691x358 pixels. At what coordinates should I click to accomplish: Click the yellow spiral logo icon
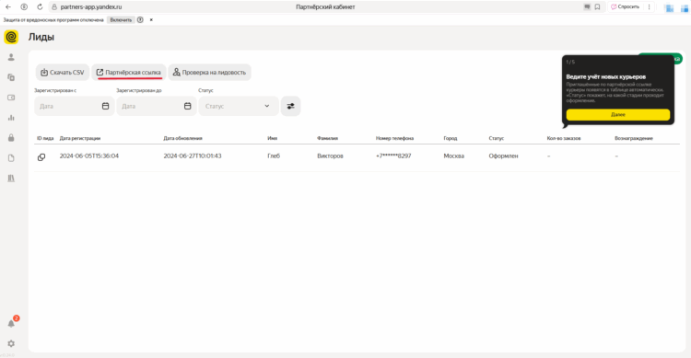(11, 37)
